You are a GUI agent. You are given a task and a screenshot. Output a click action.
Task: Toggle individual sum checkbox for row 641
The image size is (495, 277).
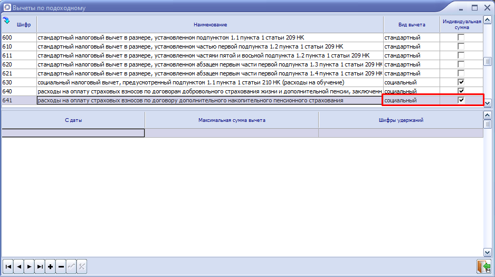pyautogui.click(x=461, y=100)
